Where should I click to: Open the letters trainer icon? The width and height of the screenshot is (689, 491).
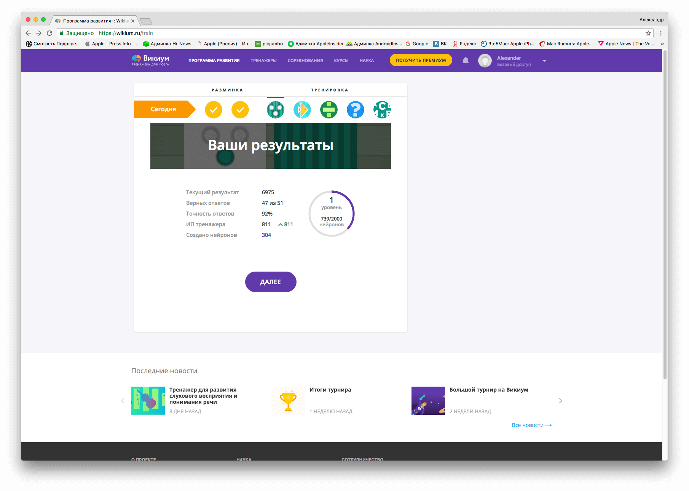click(382, 110)
